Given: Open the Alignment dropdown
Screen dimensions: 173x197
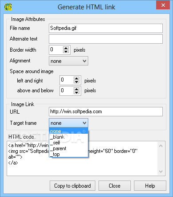Looking at the screenshot, I should tap(68, 61).
